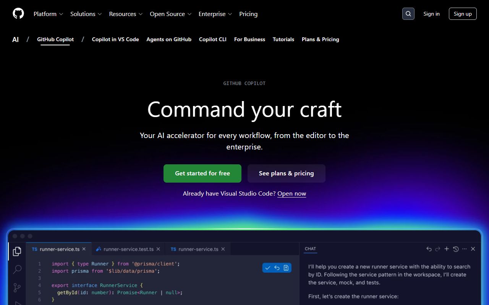Open the file diff icon next to the checkmark

(x=287, y=268)
